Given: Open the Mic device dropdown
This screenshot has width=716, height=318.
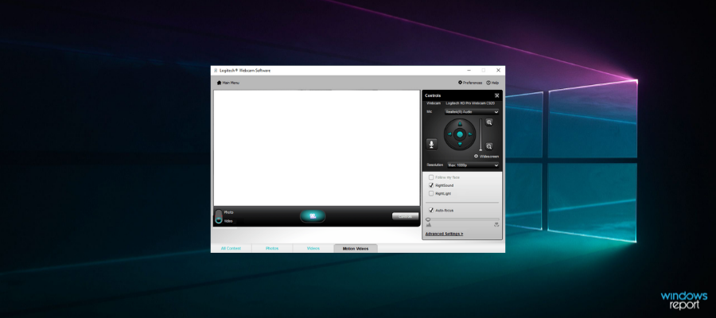Looking at the screenshot, I should click(x=472, y=112).
